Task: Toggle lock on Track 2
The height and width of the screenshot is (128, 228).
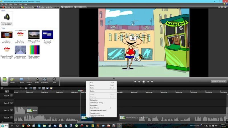Action: (x=11, y=110)
